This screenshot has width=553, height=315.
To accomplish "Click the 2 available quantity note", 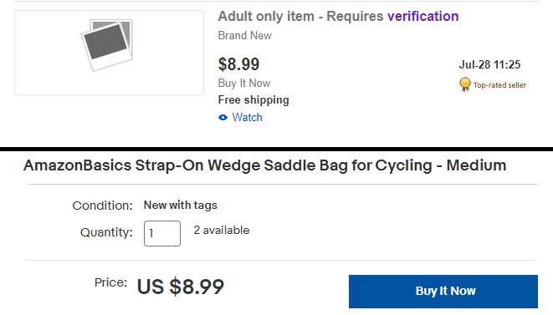I will 222,231.
